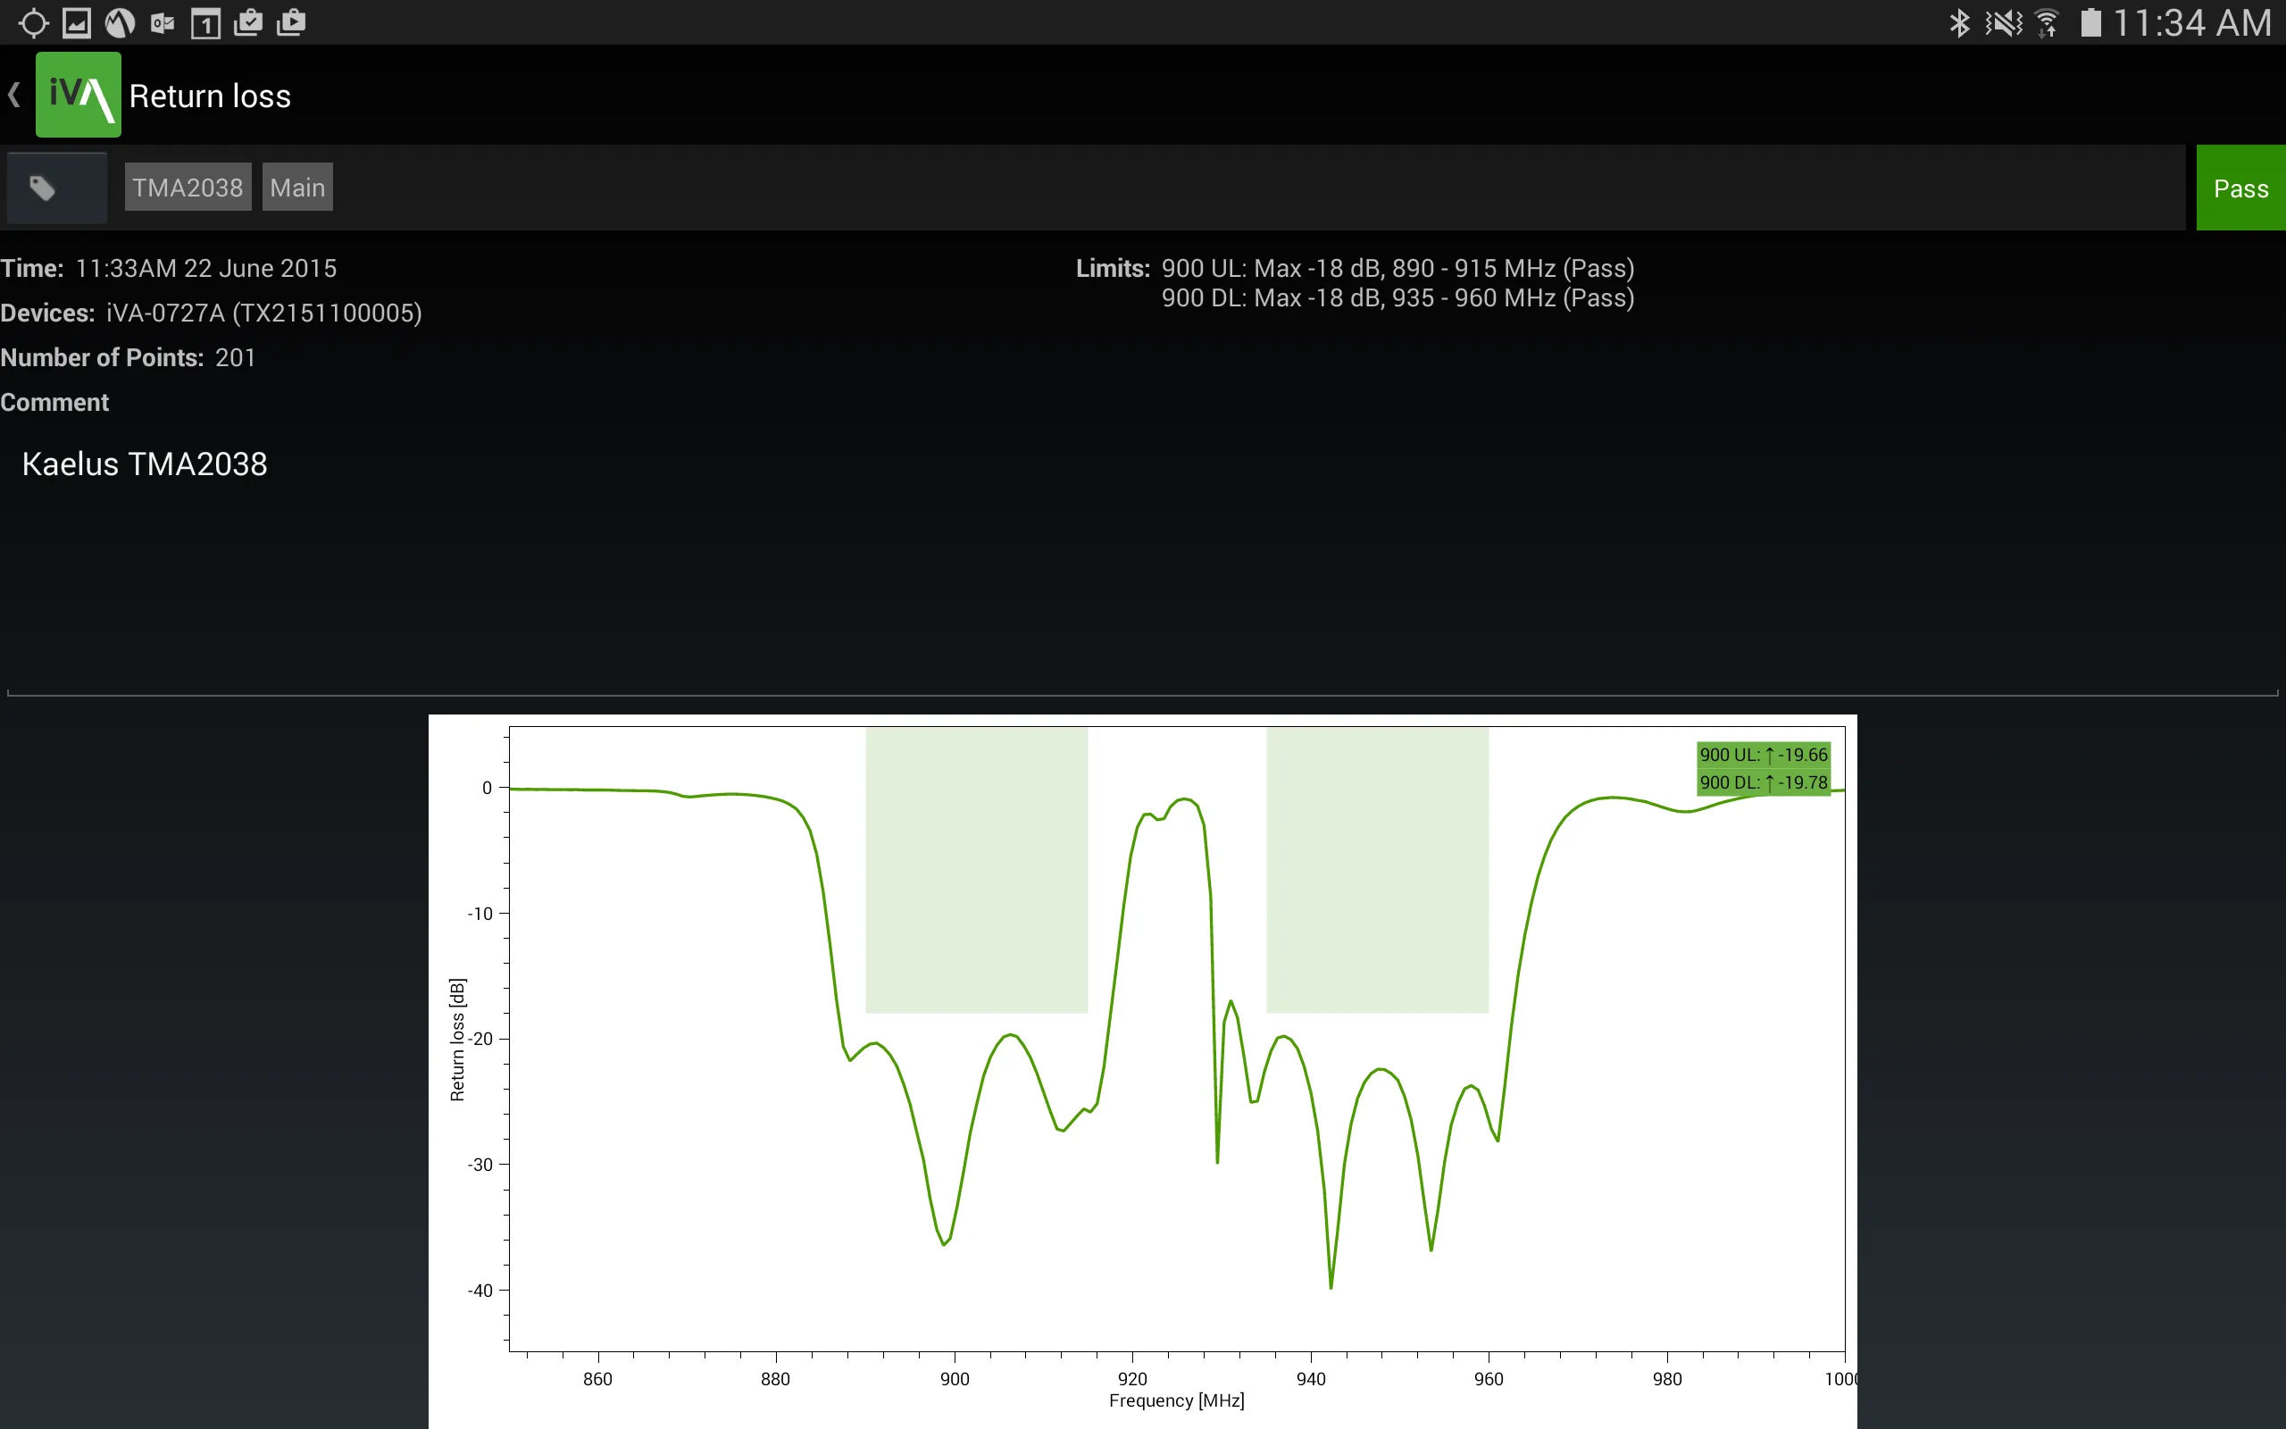
Task: Click the Pass result button
Action: (2241, 186)
